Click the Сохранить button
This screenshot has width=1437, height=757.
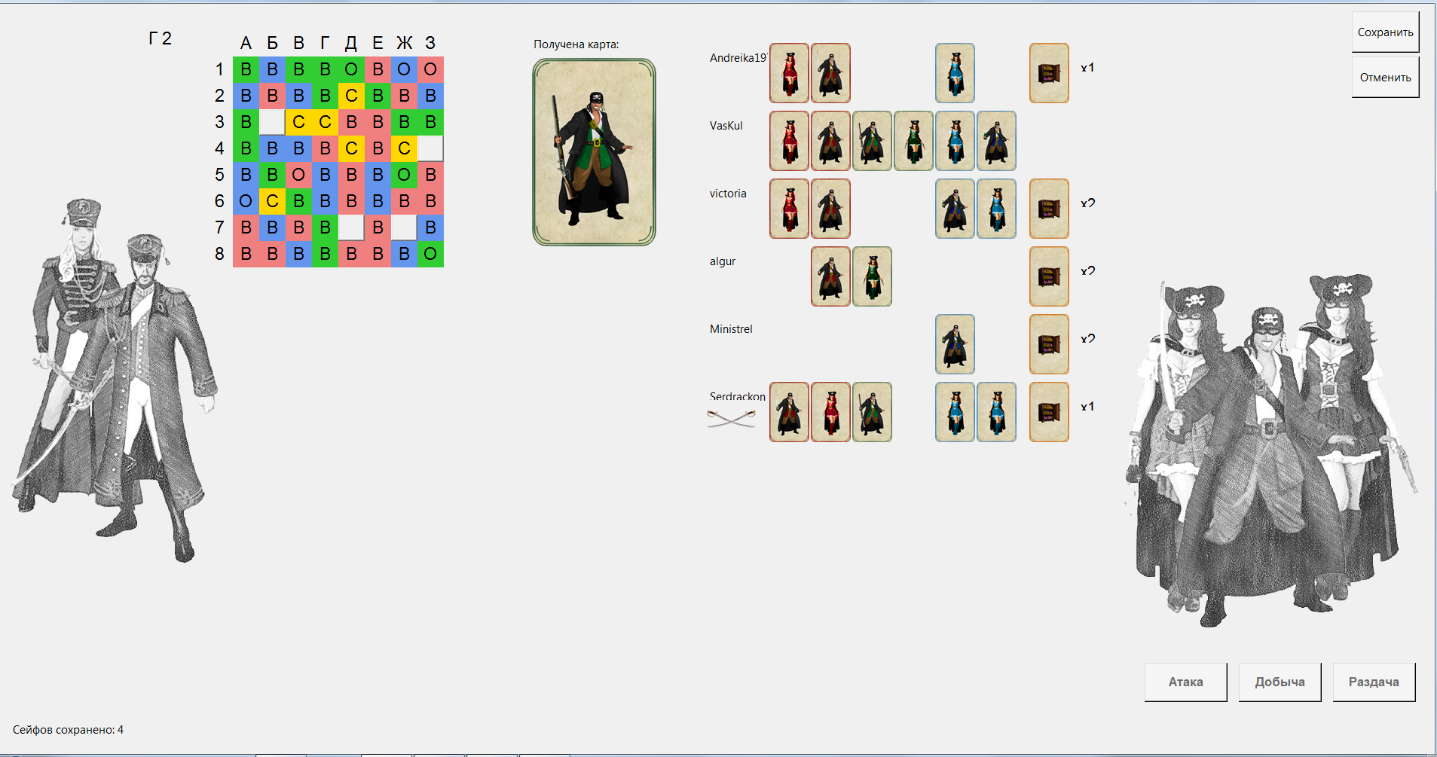[1385, 32]
